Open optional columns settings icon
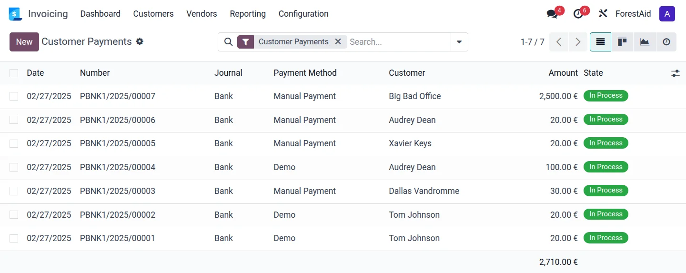 click(x=675, y=73)
